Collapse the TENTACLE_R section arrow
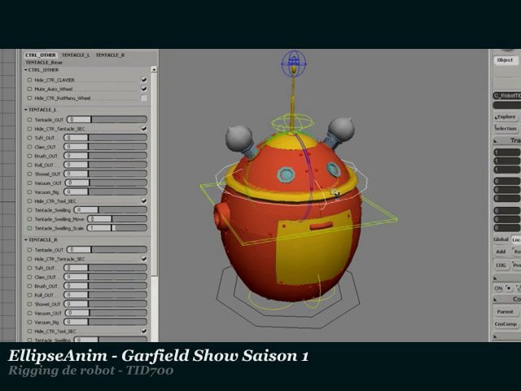The height and width of the screenshot is (391, 521). (x=25, y=239)
